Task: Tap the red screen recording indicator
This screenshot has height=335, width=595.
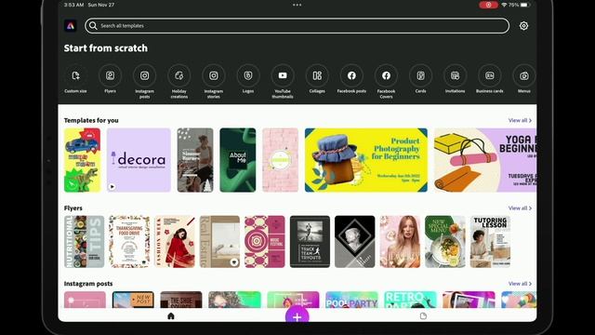Action: coord(488,5)
